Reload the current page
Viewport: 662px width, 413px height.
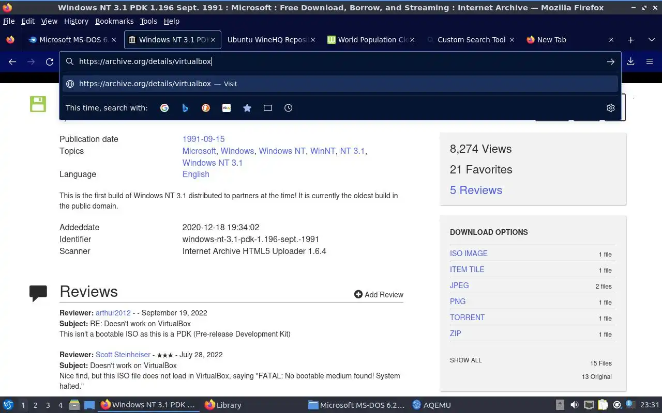tap(50, 61)
